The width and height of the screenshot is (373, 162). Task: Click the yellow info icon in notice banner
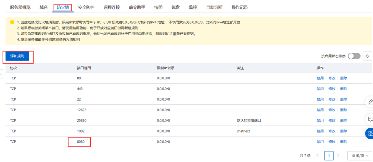(12, 22)
